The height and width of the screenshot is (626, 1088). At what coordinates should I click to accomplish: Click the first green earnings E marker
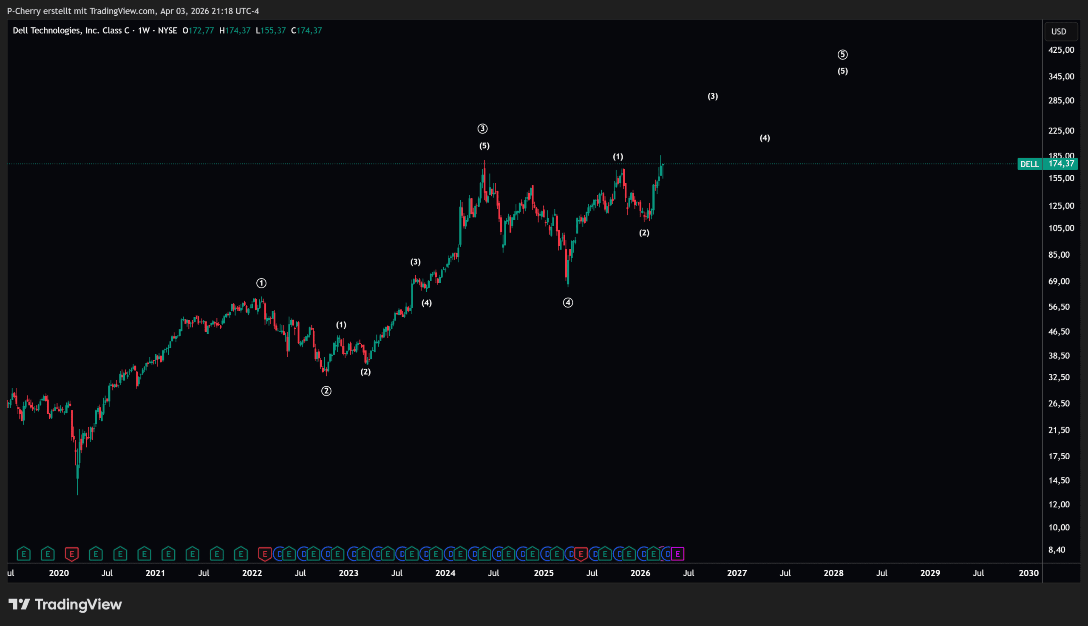click(x=24, y=554)
